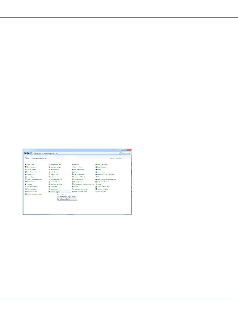Open Notification Area Icons

point(55,179)
